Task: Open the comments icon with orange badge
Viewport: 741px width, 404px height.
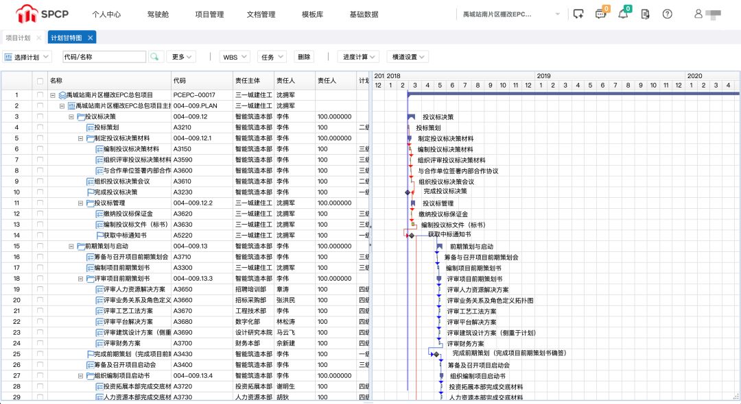Action: [601, 13]
